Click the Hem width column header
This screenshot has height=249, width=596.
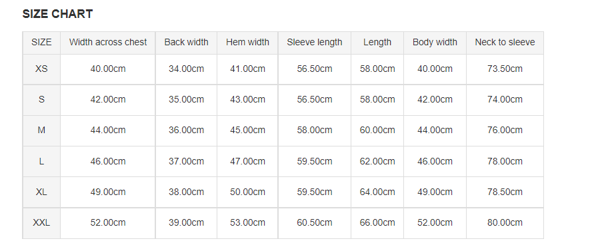247,42
